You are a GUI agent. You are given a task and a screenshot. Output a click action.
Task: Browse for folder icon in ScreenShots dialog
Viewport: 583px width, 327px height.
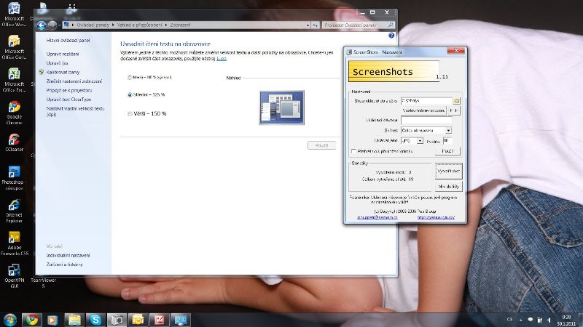[x=457, y=101]
